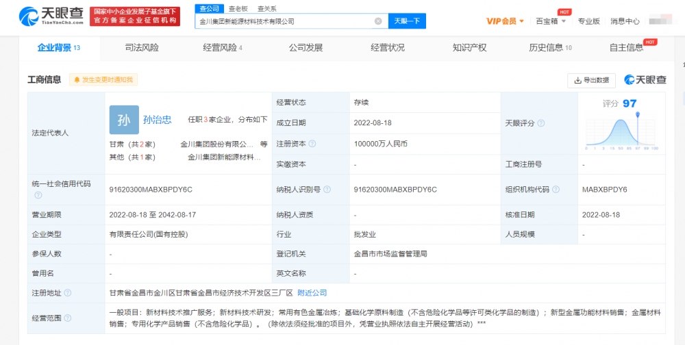Click the 导出数据 export button

click(x=591, y=80)
